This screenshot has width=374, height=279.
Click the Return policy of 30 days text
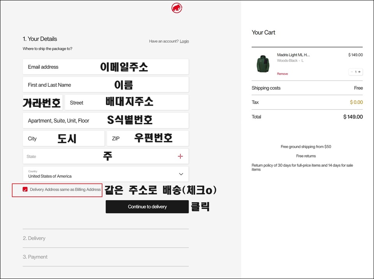[302, 167]
